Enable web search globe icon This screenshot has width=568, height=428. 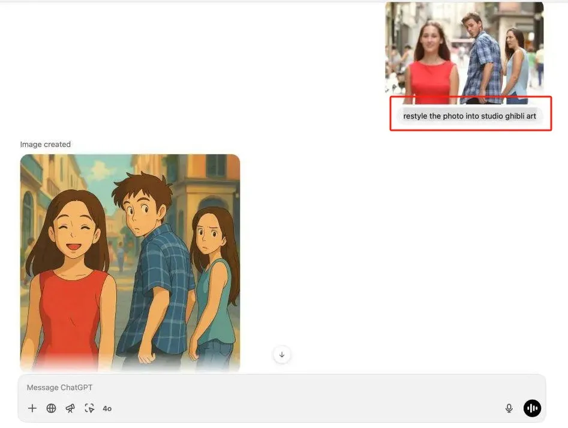click(52, 408)
